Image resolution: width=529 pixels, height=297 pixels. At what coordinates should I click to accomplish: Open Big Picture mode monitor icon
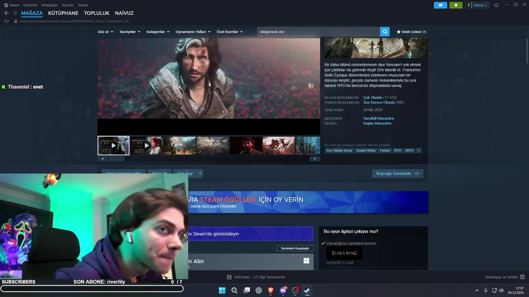click(496, 5)
